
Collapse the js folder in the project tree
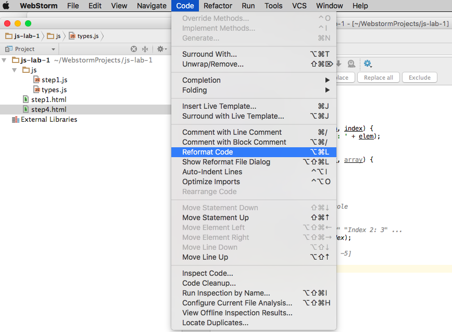coord(14,70)
